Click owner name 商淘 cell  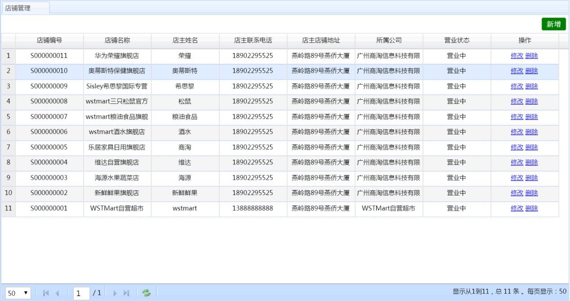click(x=185, y=147)
